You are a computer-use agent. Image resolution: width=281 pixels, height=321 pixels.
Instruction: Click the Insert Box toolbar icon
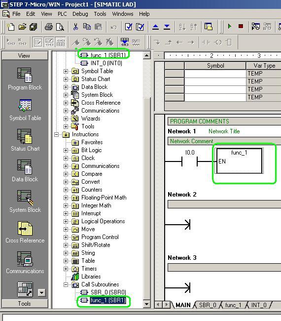click(x=229, y=42)
